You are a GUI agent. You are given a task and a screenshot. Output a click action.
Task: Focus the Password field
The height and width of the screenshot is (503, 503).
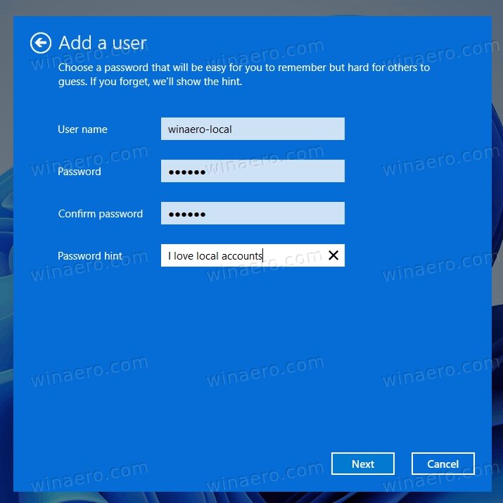253,171
